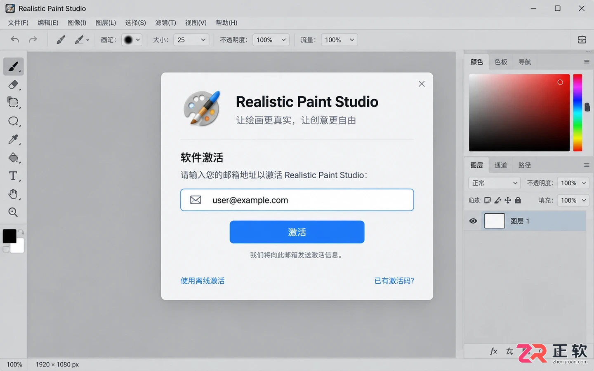Open the 帮助(H) menu
This screenshot has width=594, height=371.
coord(226,23)
